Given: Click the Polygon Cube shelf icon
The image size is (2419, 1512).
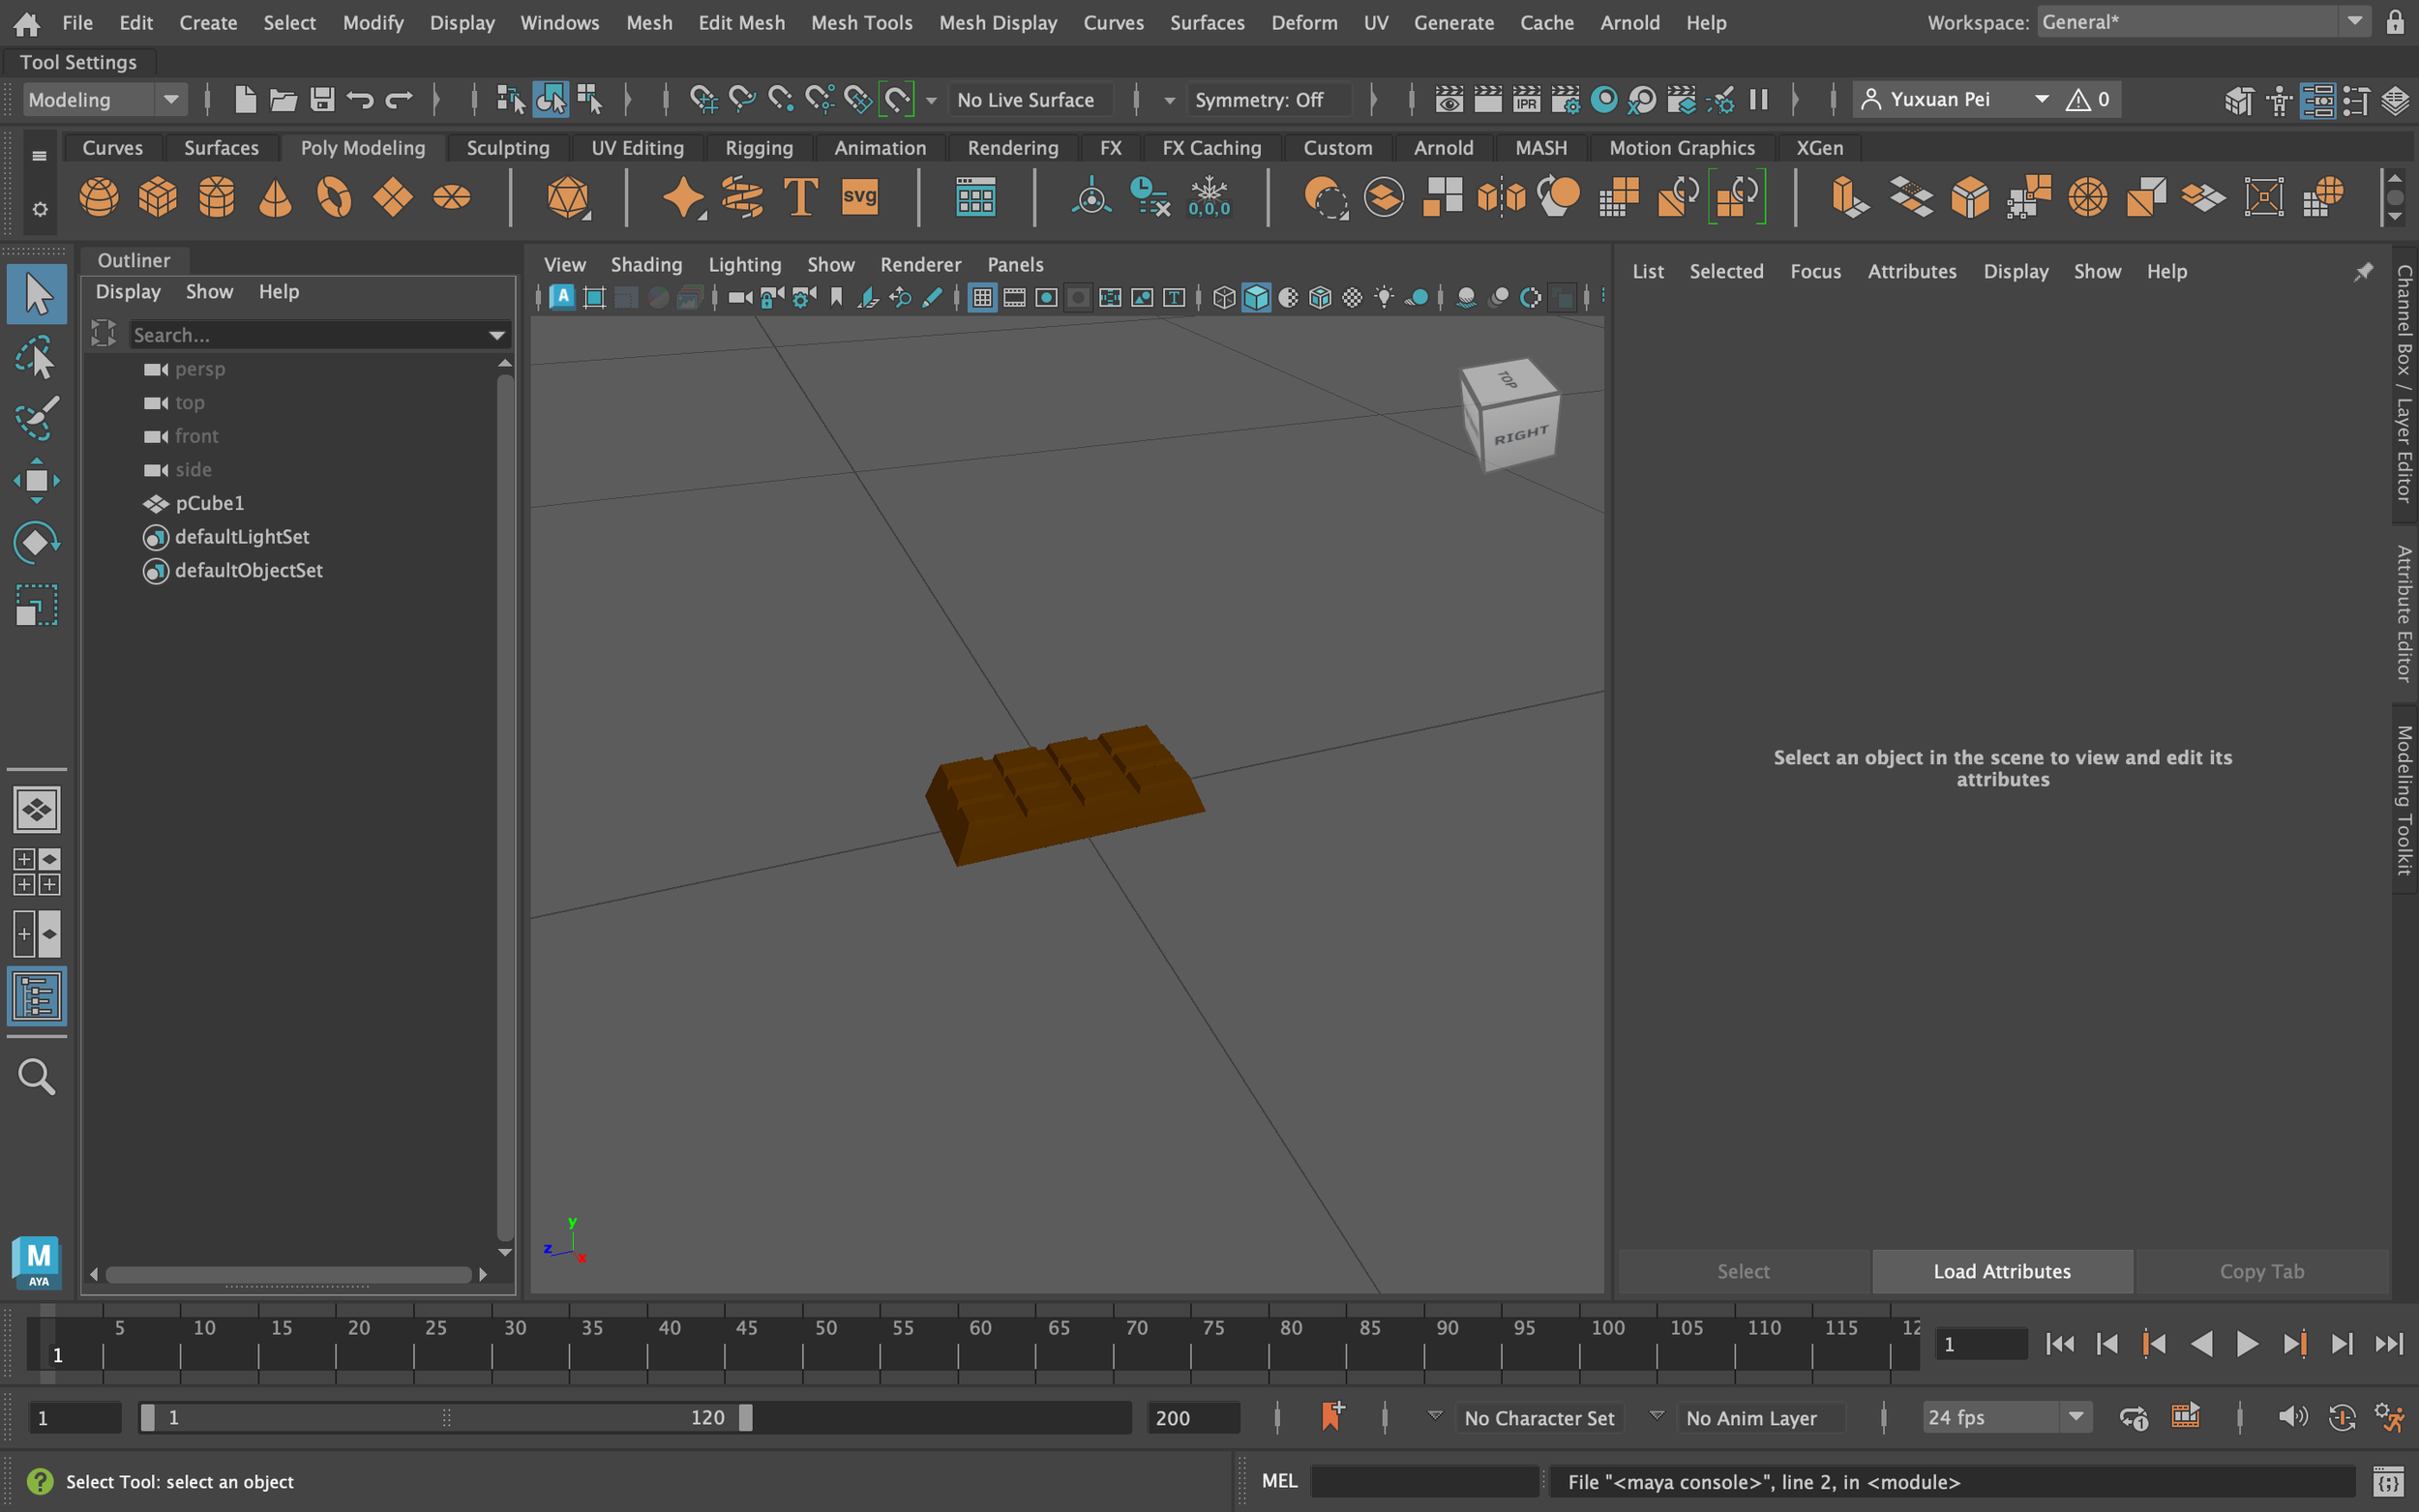Looking at the screenshot, I should [x=157, y=197].
